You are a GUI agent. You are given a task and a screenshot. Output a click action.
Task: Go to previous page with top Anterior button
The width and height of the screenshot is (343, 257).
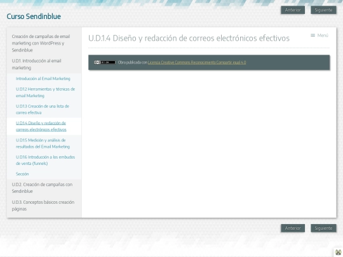click(x=293, y=10)
